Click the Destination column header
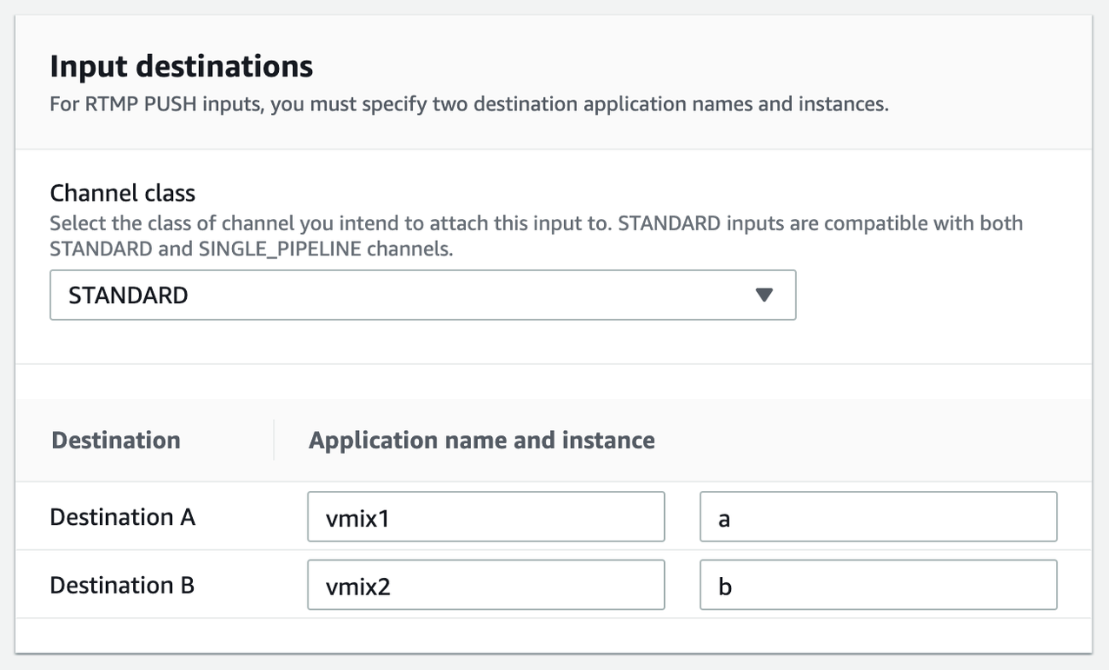 116,440
